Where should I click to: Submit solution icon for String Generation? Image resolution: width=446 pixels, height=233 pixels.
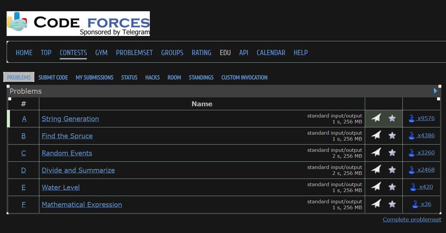[376, 118]
